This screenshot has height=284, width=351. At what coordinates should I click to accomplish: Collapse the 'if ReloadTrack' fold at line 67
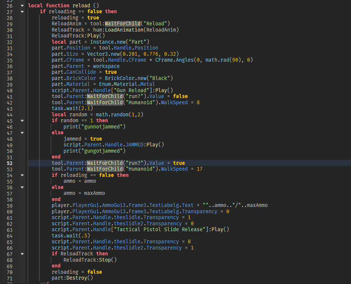tap(22, 254)
